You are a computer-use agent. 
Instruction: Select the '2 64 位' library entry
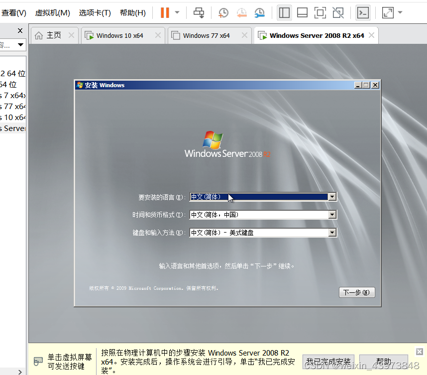point(13,73)
